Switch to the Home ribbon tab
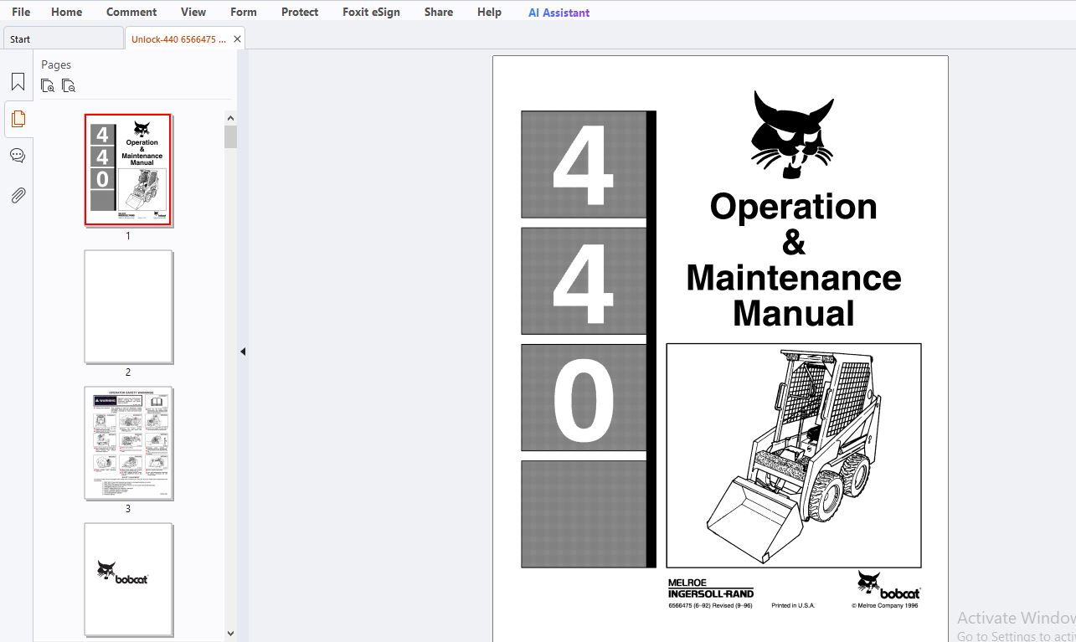 [x=66, y=12]
